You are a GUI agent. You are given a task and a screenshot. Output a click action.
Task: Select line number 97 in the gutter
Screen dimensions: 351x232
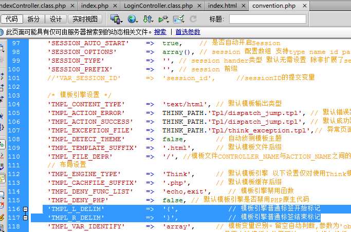click(x=16, y=43)
